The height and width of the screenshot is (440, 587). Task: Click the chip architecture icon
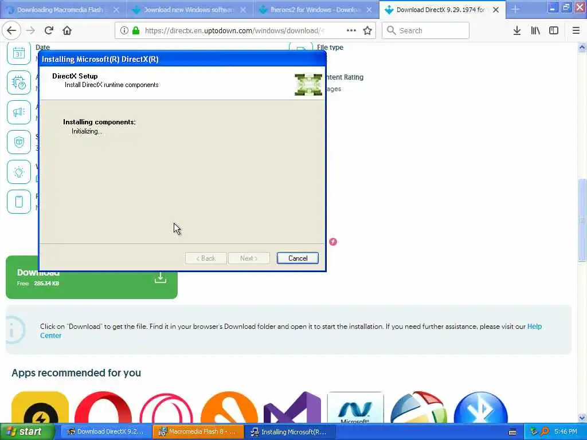[x=19, y=82]
